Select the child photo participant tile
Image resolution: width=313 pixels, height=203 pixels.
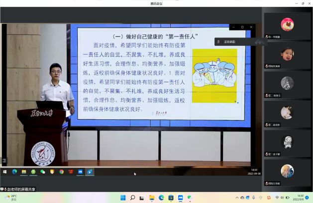[x=287, y=54]
